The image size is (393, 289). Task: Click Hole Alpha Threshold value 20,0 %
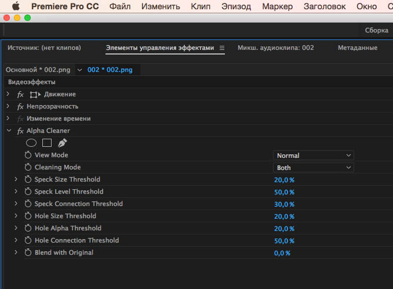click(284, 229)
